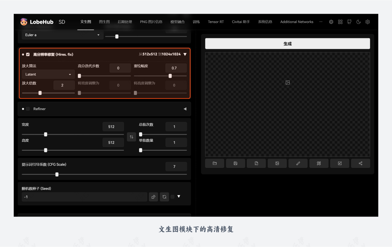
Task: Open the Civitai 助手 tab
Action: (x=241, y=22)
